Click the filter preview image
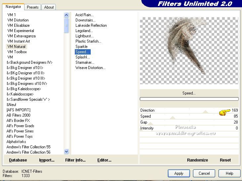Viewport: 242px width, 181px height. (x=189, y=51)
